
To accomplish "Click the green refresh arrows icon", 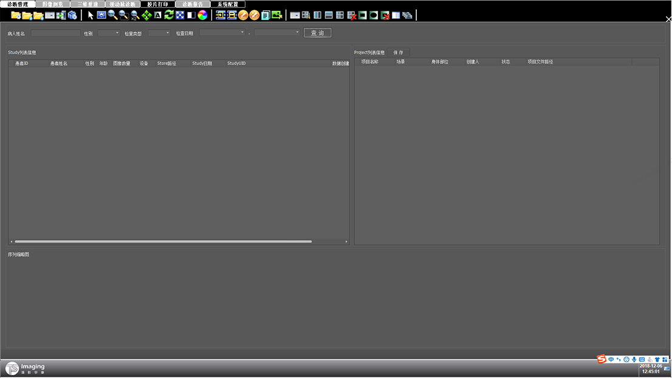I will coord(169,15).
